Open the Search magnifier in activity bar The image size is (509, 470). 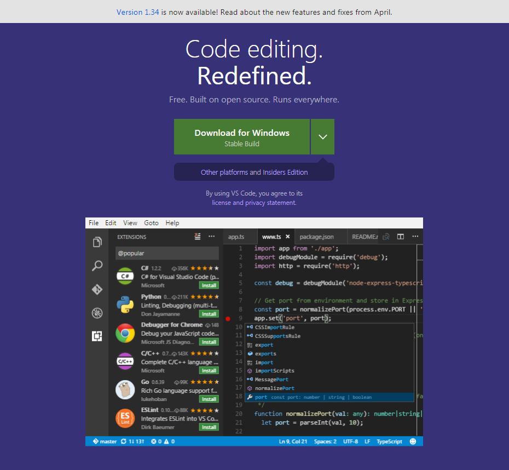tap(97, 266)
